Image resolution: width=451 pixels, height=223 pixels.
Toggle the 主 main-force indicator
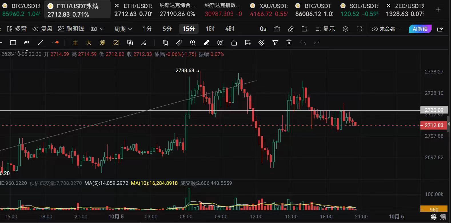pyautogui.click(x=75, y=43)
